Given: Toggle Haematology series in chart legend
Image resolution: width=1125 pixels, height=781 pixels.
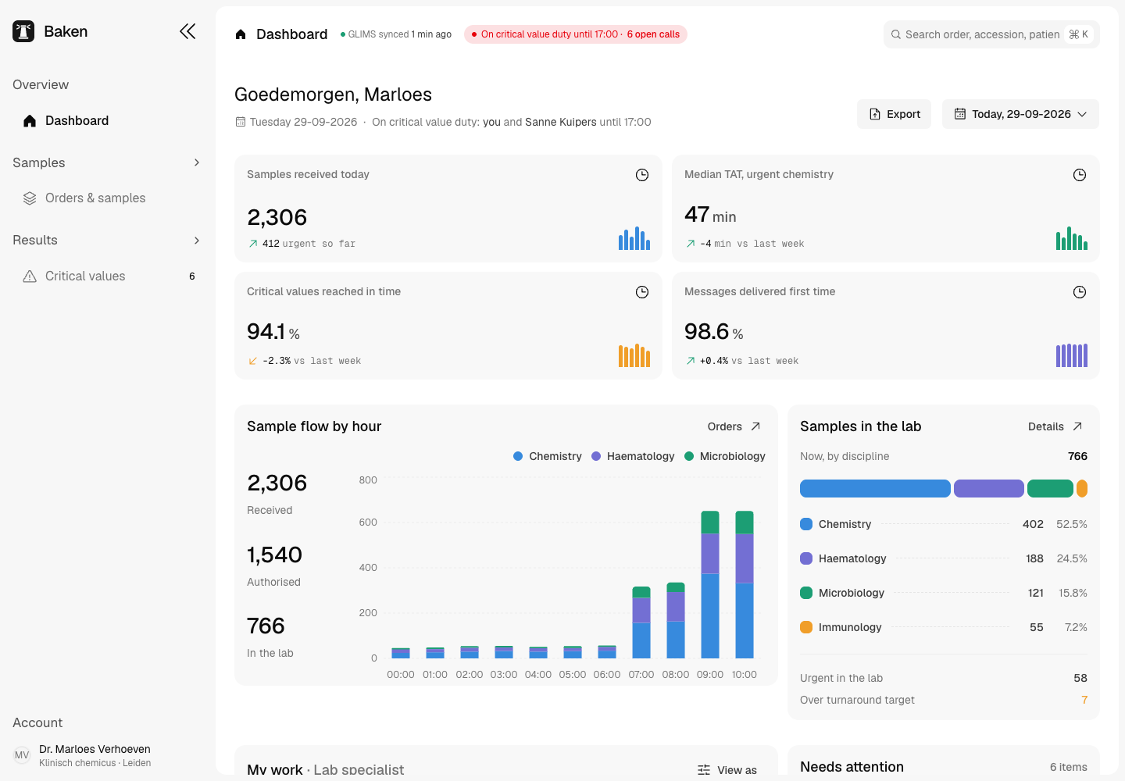Looking at the screenshot, I should coord(633,456).
